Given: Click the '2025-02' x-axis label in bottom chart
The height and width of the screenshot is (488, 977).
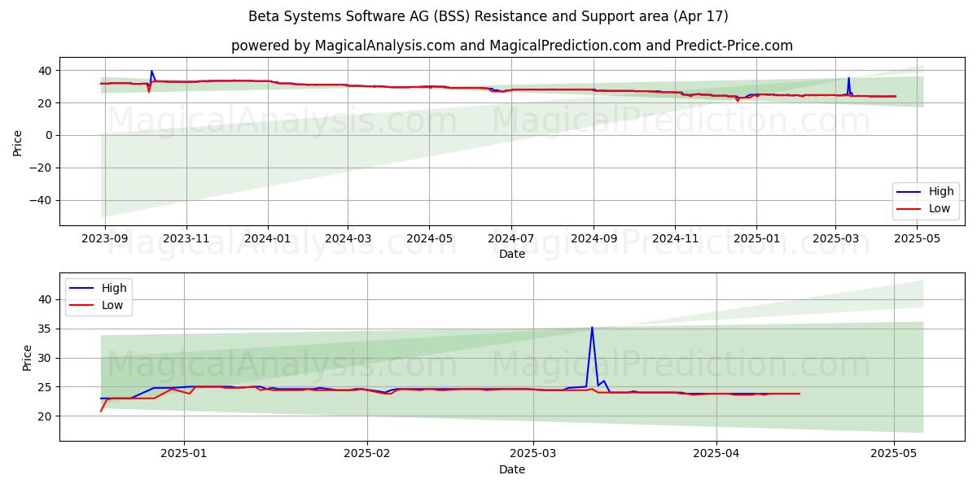Looking at the screenshot, I should (367, 455).
